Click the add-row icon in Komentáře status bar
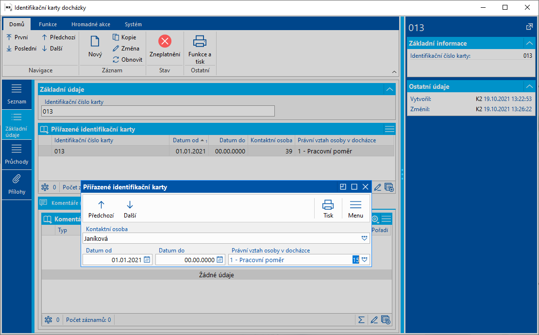This screenshot has height=335, width=539. click(x=386, y=320)
